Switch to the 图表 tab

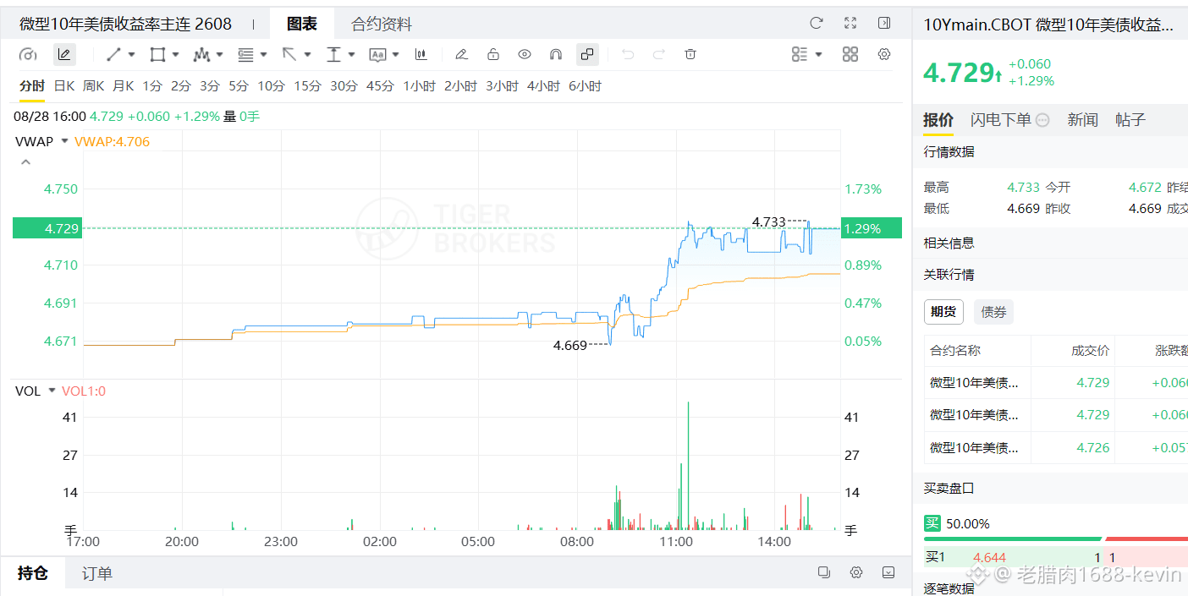click(x=302, y=24)
